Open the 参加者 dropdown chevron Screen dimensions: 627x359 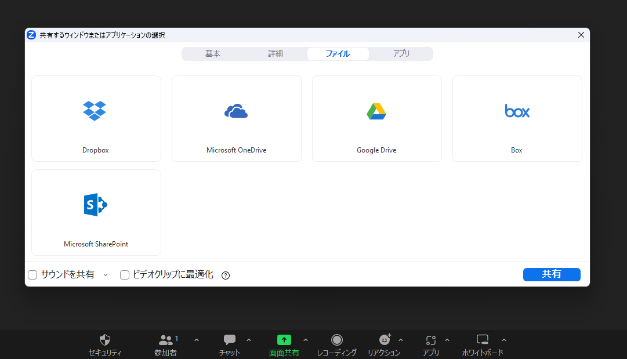[x=196, y=340]
